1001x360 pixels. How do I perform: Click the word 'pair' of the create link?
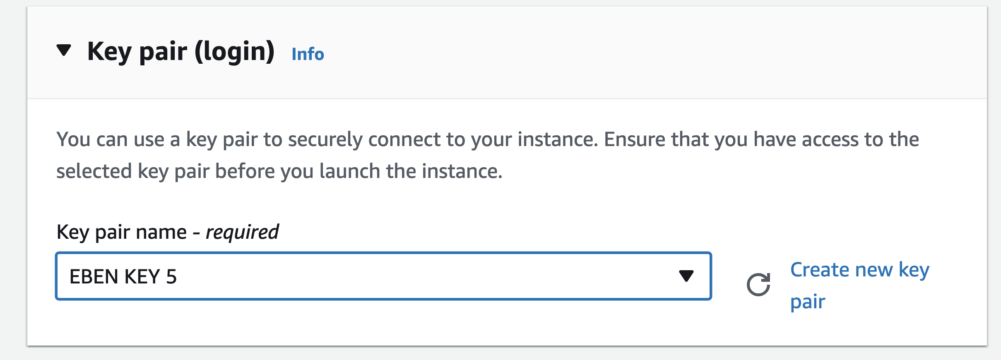tap(808, 302)
